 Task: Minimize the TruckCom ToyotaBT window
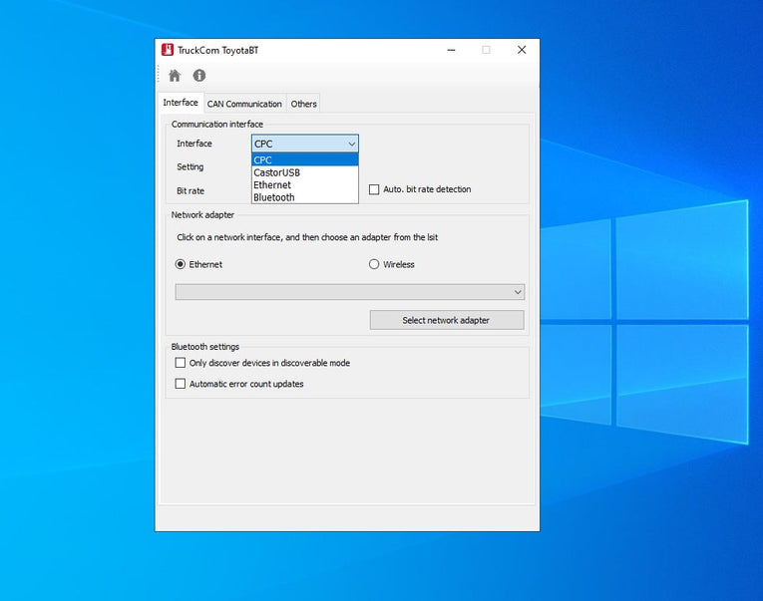click(450, 50)
